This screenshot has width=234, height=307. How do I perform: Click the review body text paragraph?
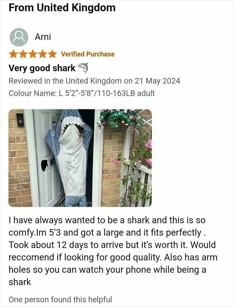point(113,251)
